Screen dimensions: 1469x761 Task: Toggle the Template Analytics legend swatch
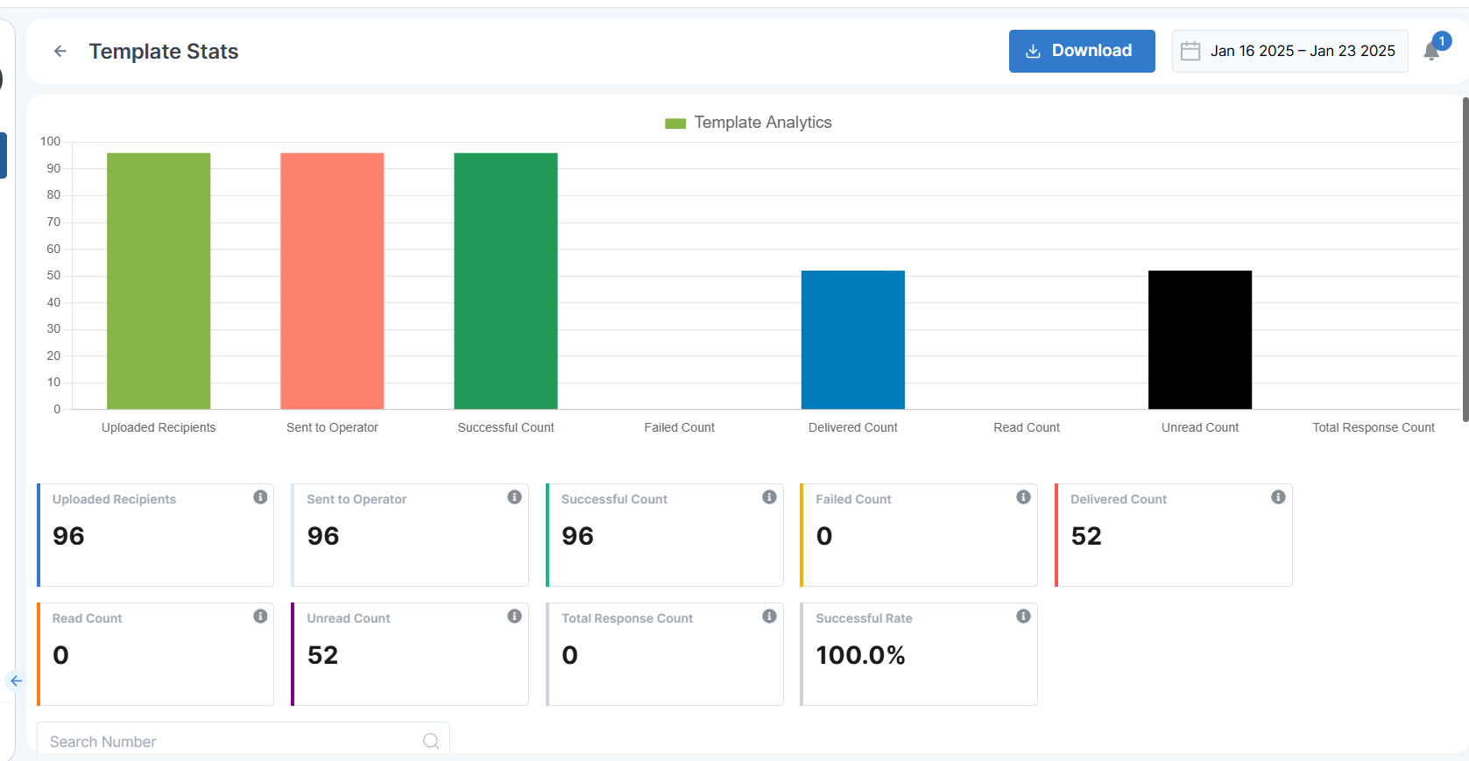pos(675,123)
